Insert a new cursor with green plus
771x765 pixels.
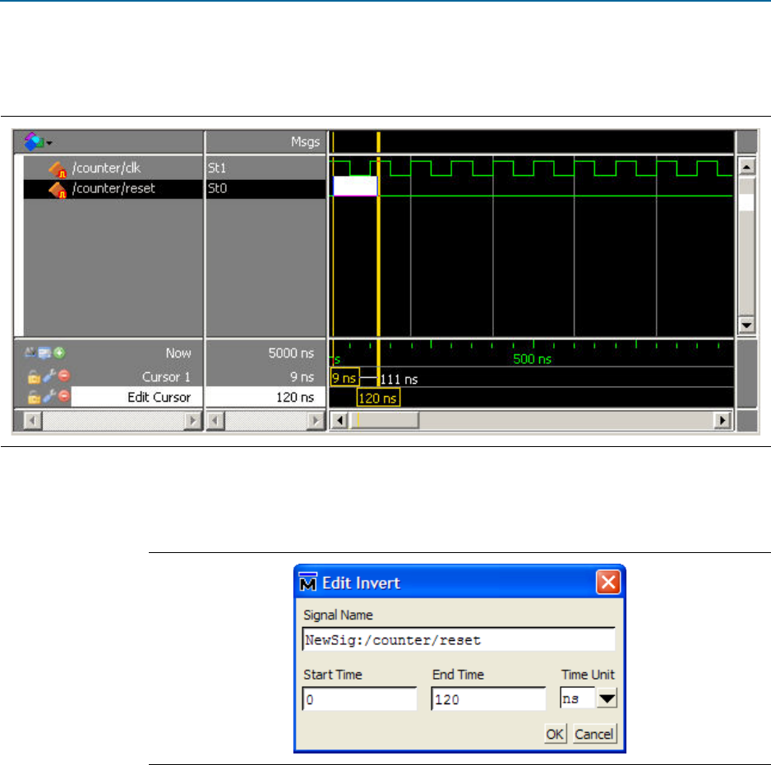[59, 353]
